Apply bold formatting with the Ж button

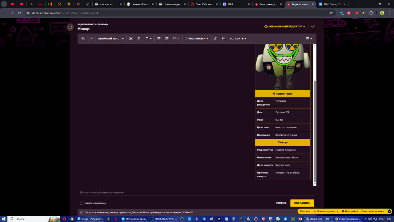131,39
